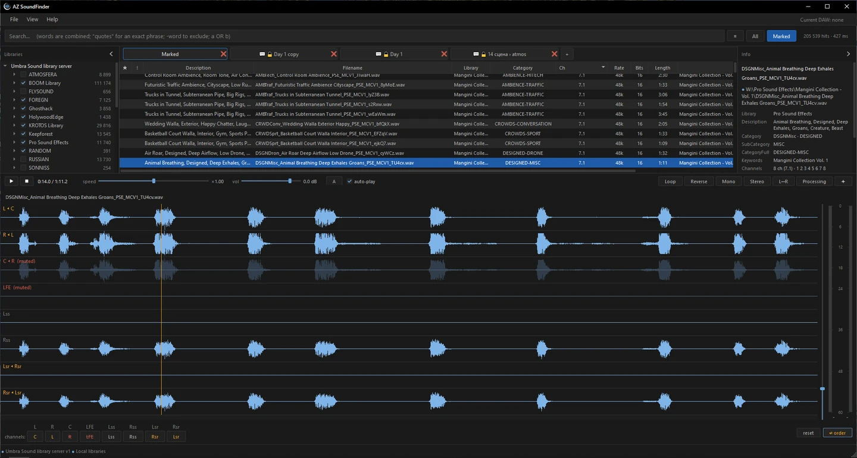Image resolution: width=857 pixels, height=458 pixels.
Task: Open the search options equals-sign button
Action: click(x=735, y=36)
